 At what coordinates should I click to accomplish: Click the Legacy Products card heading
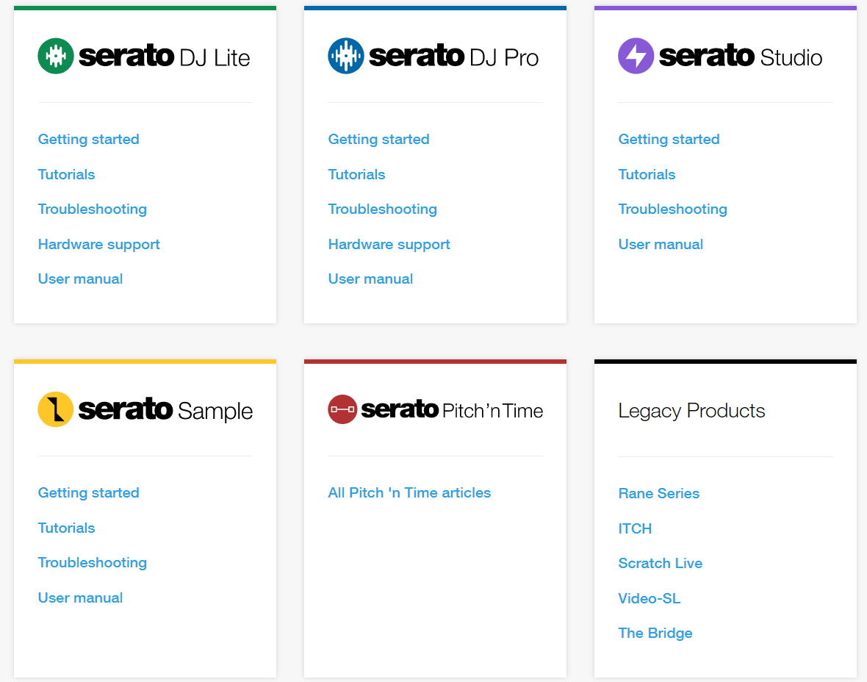tap(691, 411)
